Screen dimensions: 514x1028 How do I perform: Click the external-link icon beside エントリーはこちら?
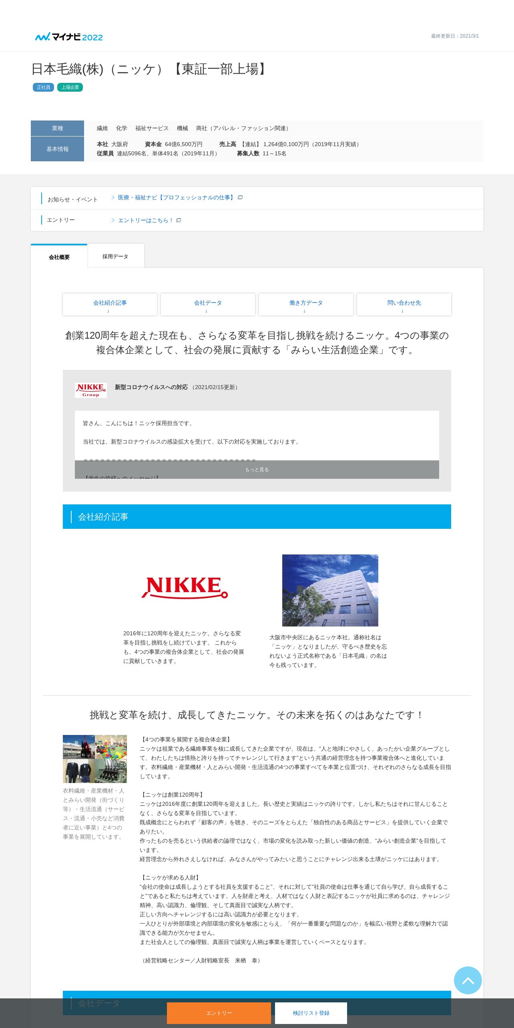click(179, 220)
